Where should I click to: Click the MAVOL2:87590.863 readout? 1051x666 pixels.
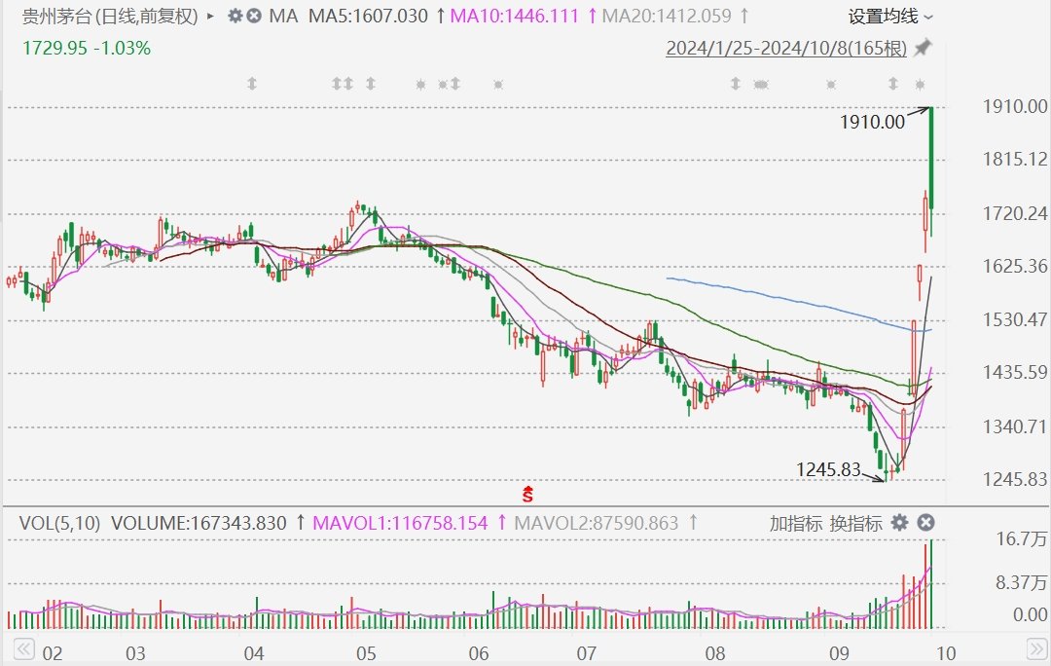point(597,523)
